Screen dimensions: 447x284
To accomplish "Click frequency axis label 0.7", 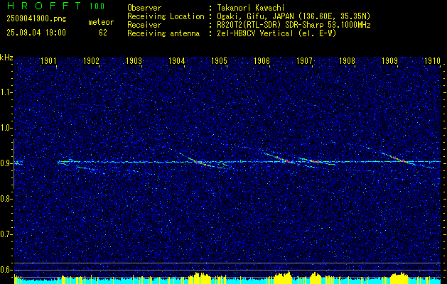I will 5,234.
